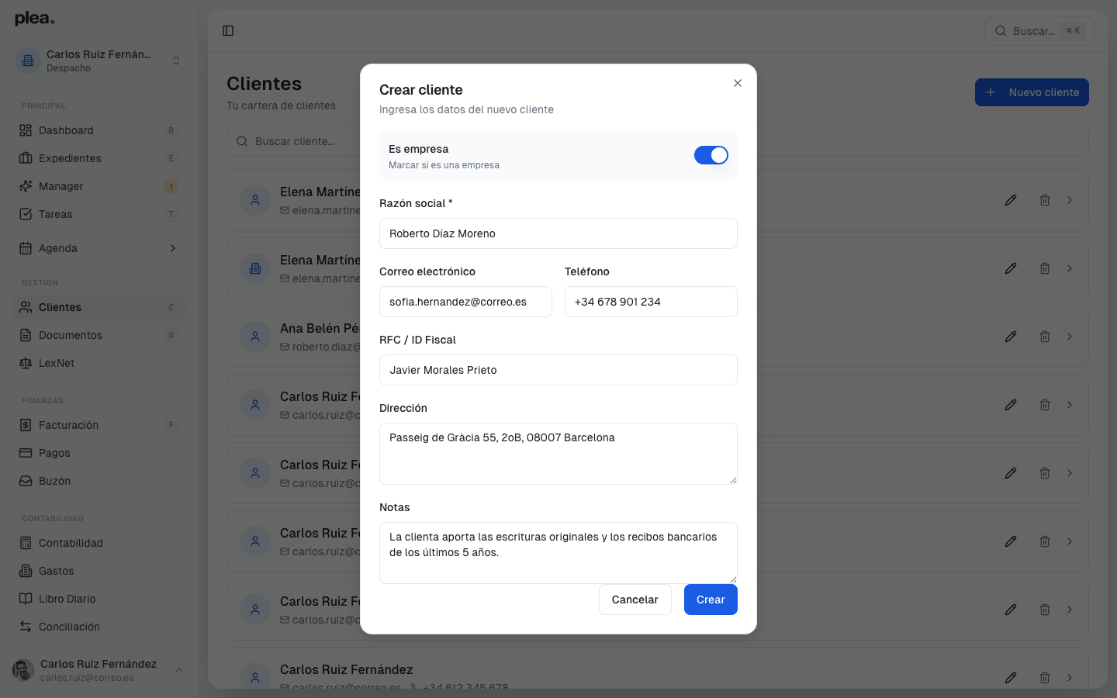
Task: Click the Documentos file icon
Action: tap(26, 335)
